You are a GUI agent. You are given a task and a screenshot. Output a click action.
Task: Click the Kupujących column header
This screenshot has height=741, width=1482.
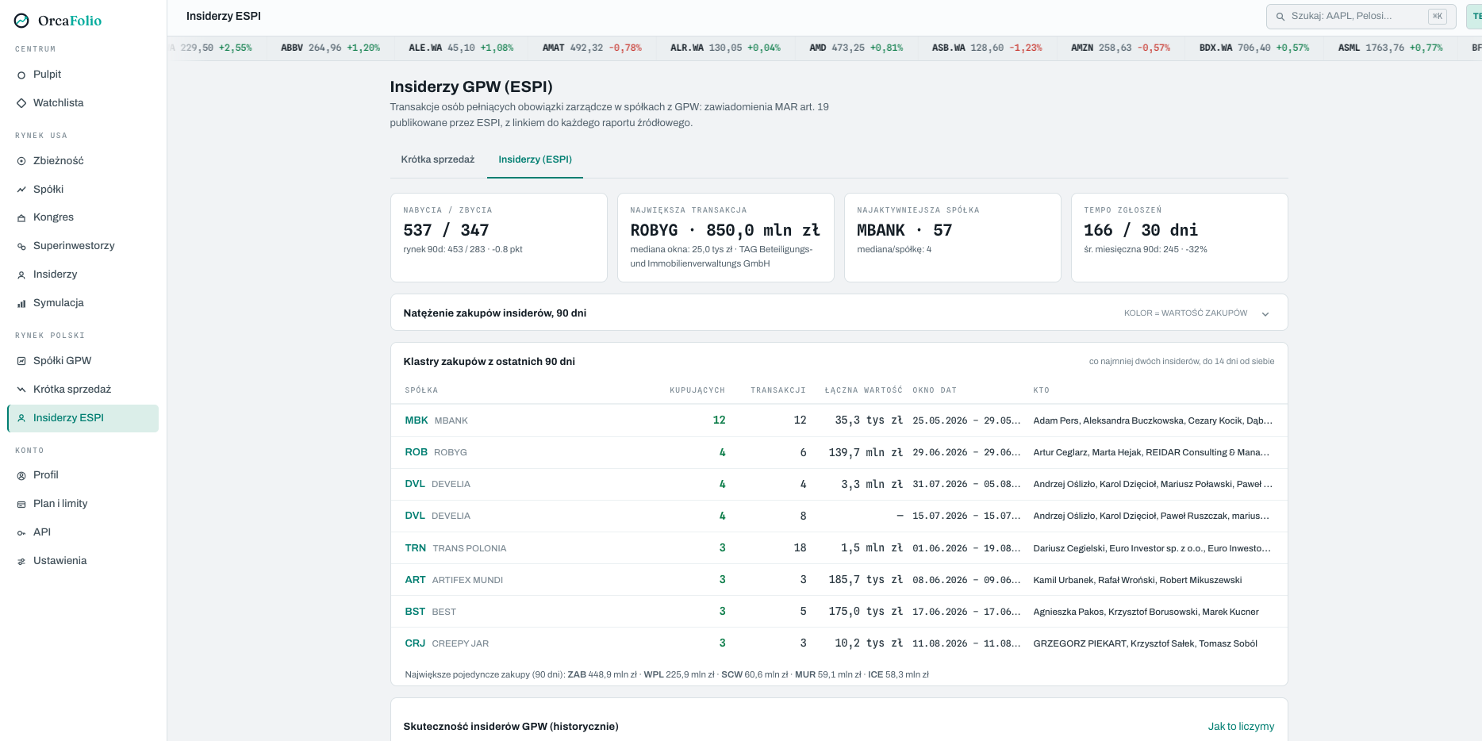click(697, 390)
